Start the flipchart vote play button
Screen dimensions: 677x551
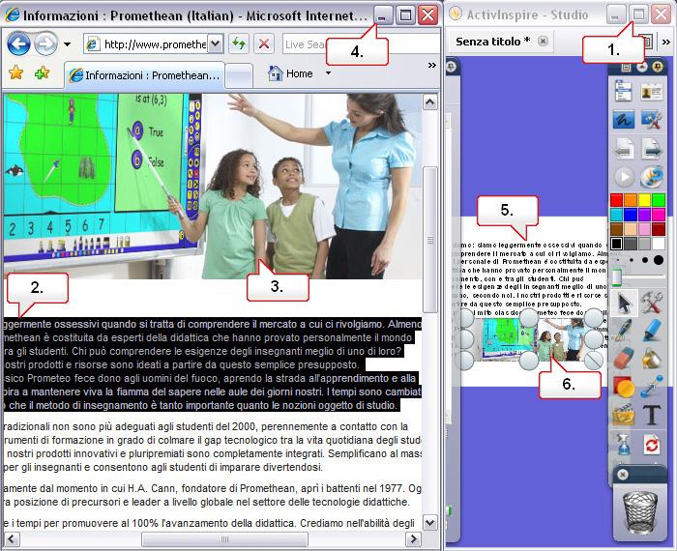click(x=624, y=177)
